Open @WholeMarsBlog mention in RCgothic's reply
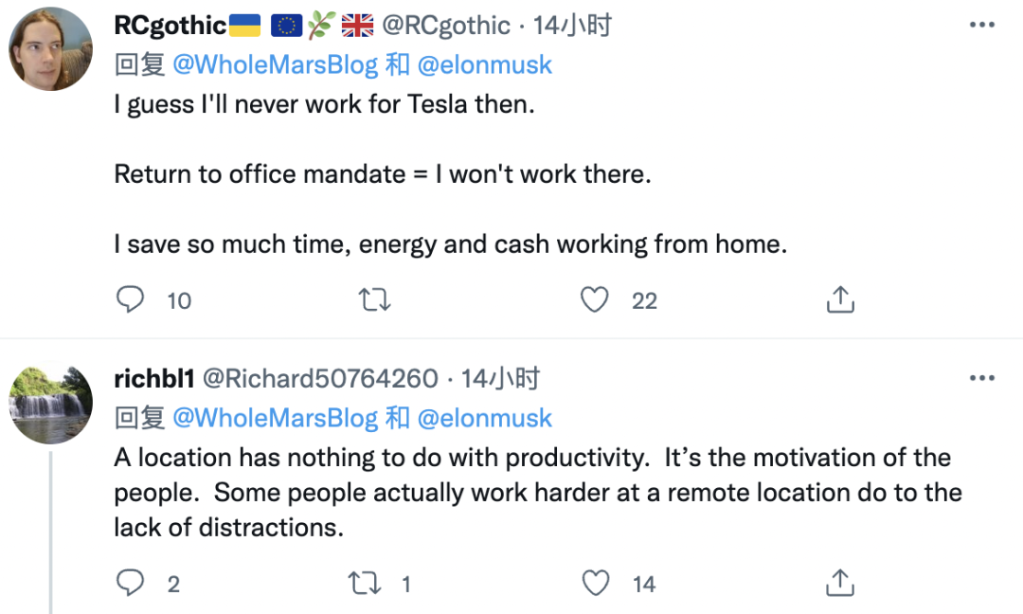Screen dimensions: 1023x614 (277, 64)
